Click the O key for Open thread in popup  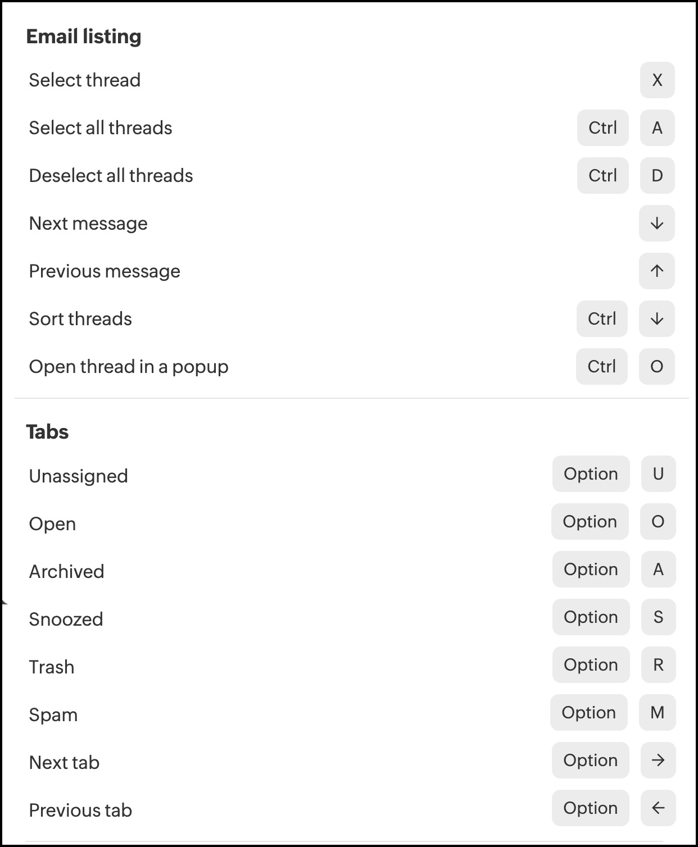[656, 367]
